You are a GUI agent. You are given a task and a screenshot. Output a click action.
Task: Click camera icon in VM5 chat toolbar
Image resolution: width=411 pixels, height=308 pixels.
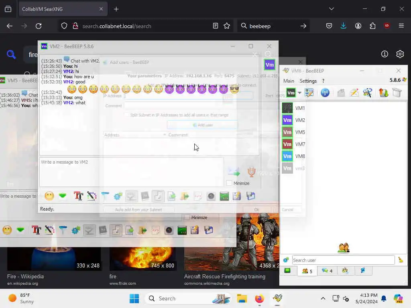click(169, 230)
